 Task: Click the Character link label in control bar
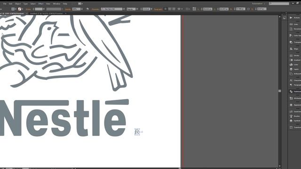pos(95,9)
